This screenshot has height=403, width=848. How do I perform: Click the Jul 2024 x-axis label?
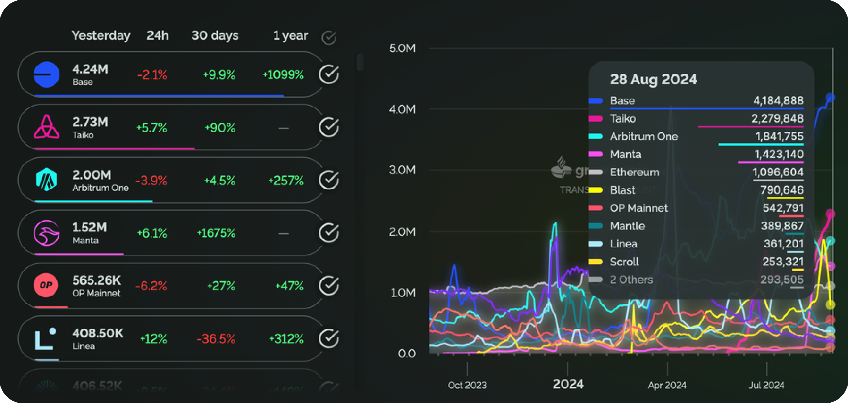[x=767, y=385]
